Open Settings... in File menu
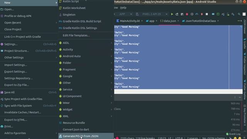Image resolution: width=247 pixels, height=139 pixels. [x=29, y=44]
